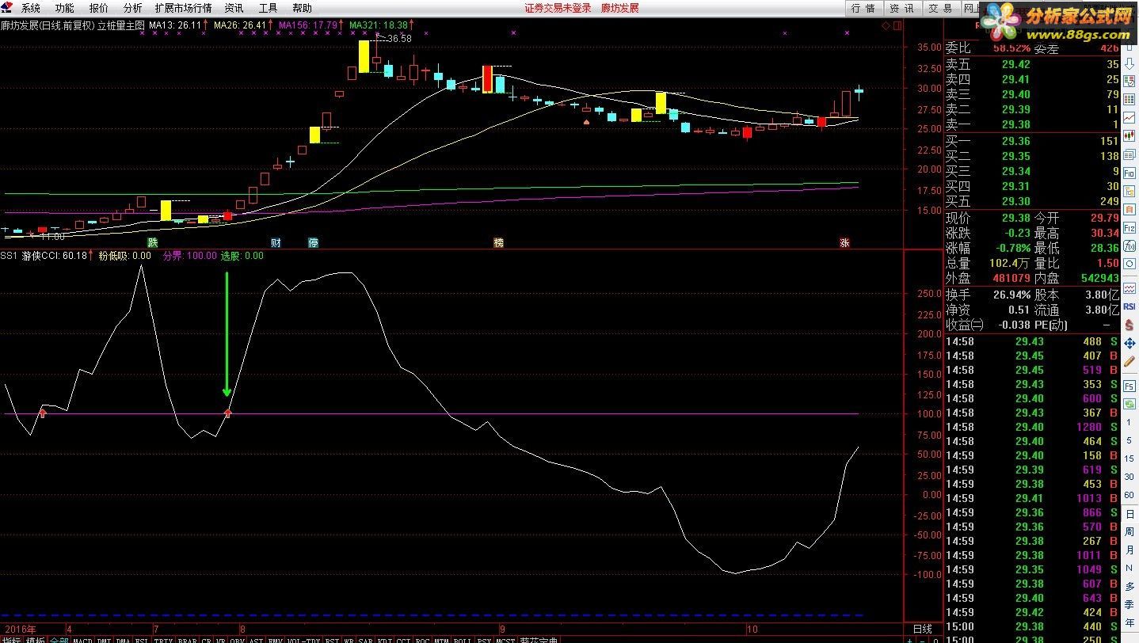Click the circle icon in right sidebar
This screenshot has height=643, width=1139.
[x=1130, y=264]
